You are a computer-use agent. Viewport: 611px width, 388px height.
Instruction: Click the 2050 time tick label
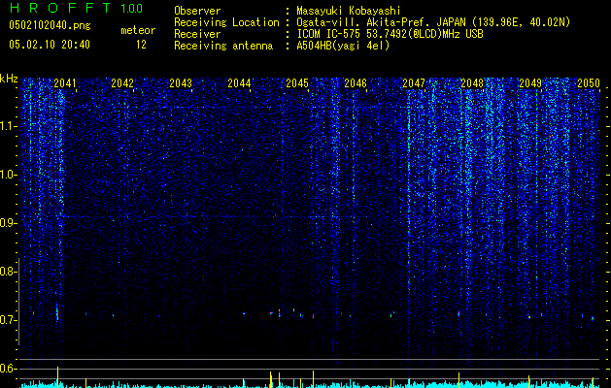589,83
